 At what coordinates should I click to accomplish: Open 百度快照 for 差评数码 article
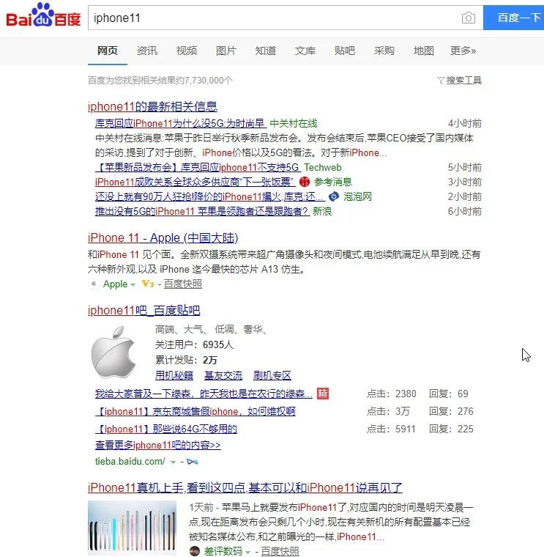click(280, 551)
